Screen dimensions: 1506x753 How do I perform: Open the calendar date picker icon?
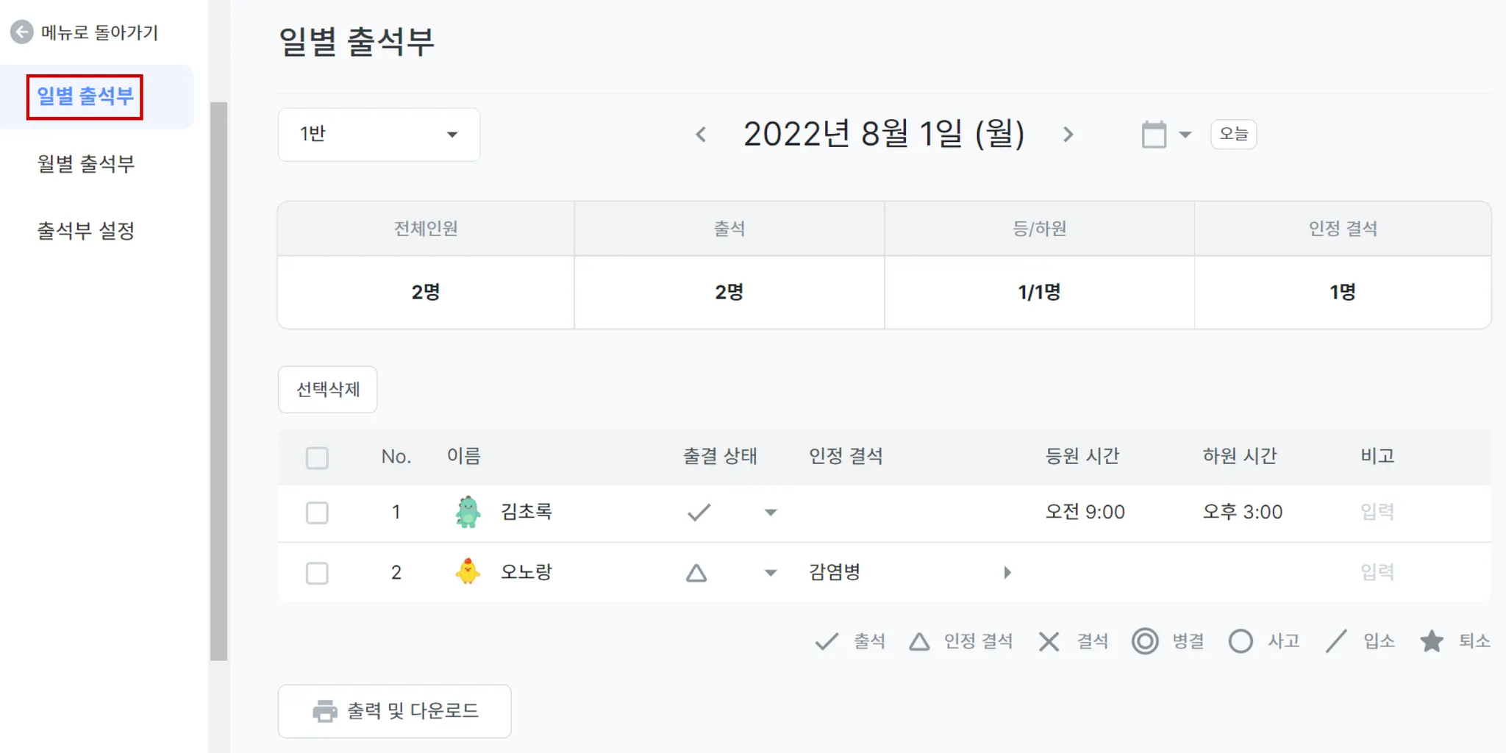1155,135
